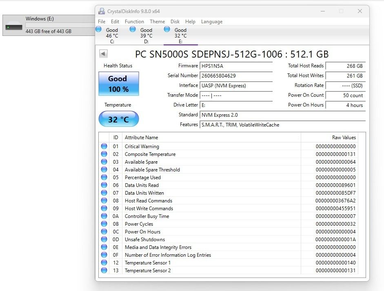Open the Theme menu
Viewport: 384px width, 291px height.
pyautogui.click(x=157, y=22)
